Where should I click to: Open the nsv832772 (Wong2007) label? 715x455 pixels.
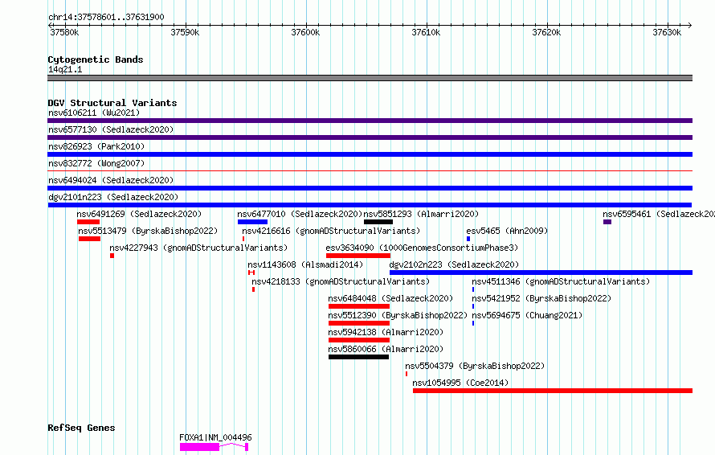(x=96, y=163)
